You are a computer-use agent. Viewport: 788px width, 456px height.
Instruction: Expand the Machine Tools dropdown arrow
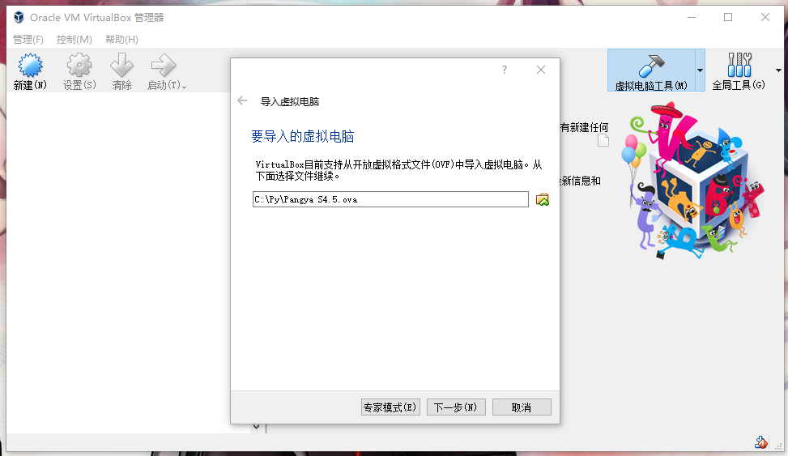pyautogui.click(x=700, y=70)
